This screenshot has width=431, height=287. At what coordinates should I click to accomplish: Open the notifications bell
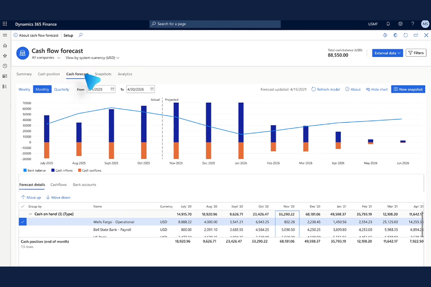click(x=388, y=24)
